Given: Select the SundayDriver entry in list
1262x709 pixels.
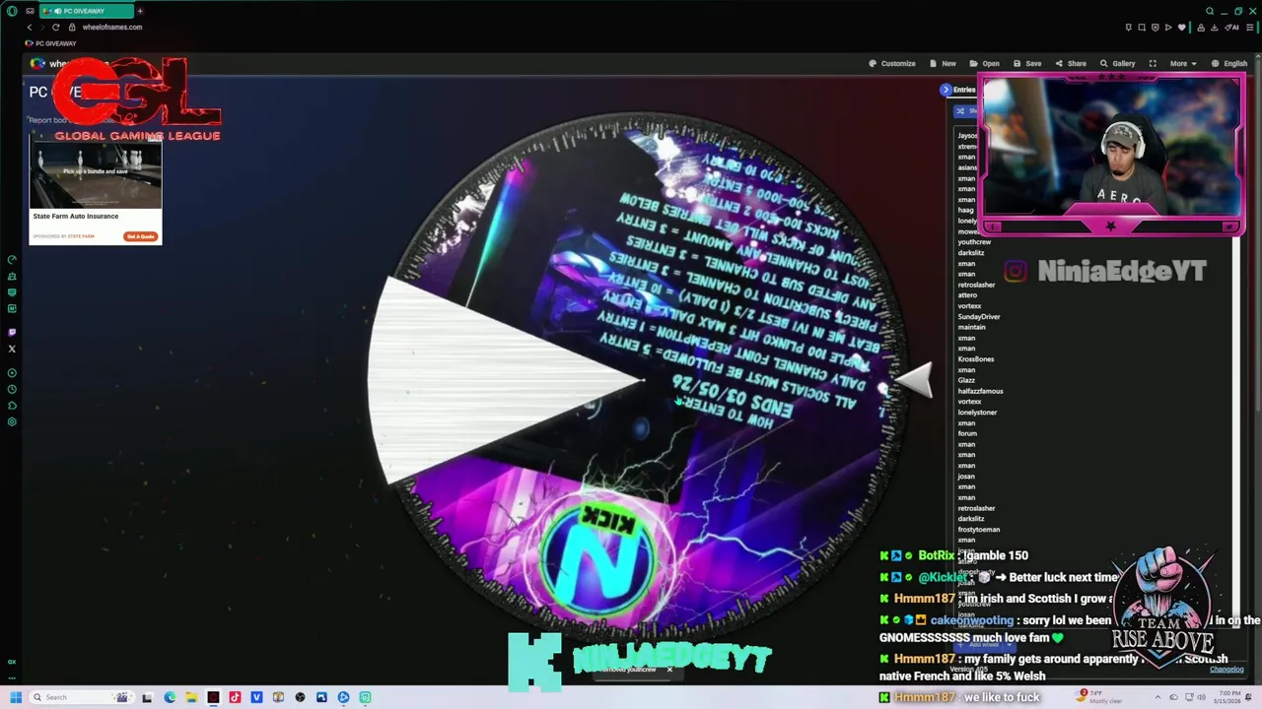Looking at the screenshot, I should (979, 317).
